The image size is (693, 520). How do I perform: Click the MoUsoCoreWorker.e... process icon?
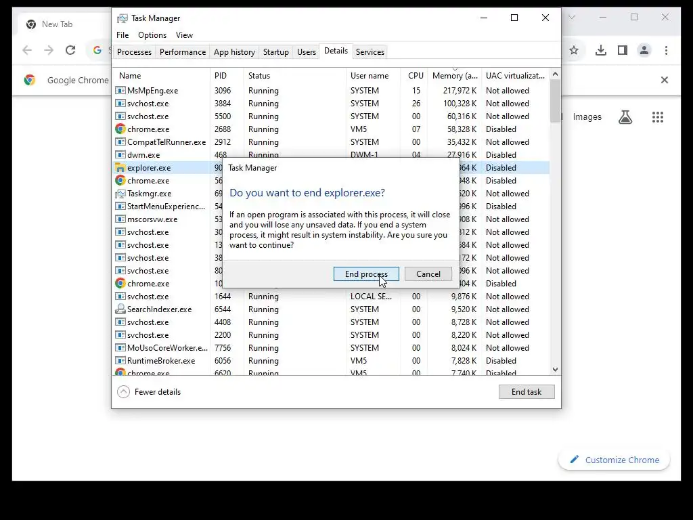(120, 347)
